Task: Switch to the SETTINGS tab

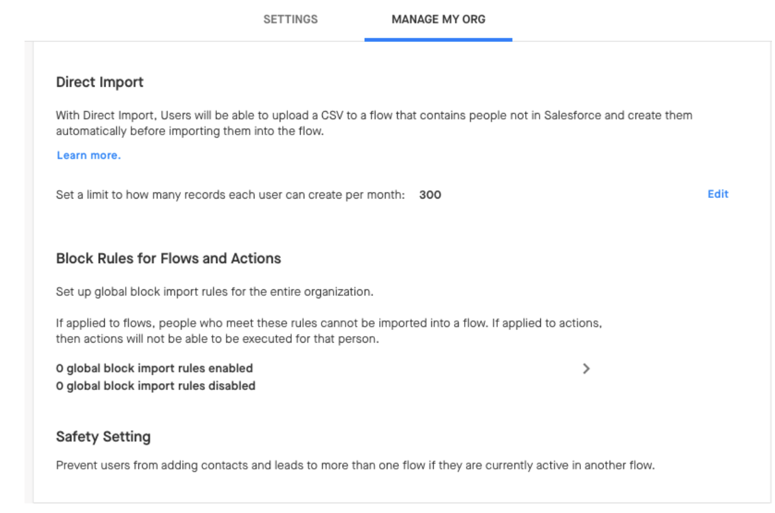Action: tap(290, 19)
